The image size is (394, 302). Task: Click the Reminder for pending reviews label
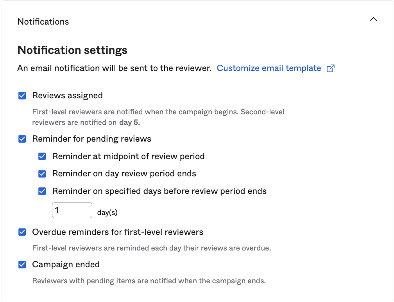click(91, 139)
